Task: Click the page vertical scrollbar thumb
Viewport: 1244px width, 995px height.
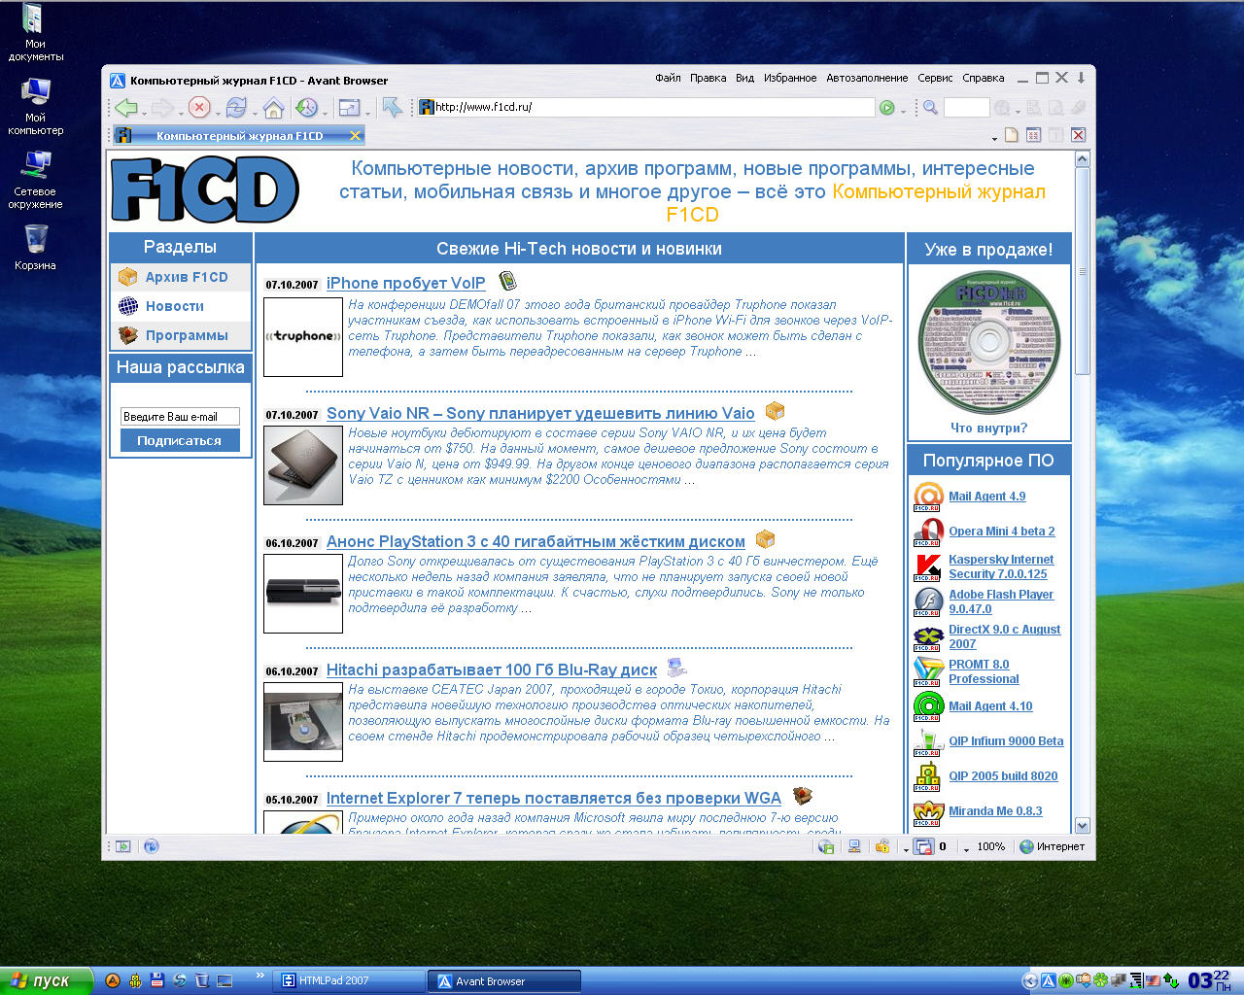Action: (1083, 272)
